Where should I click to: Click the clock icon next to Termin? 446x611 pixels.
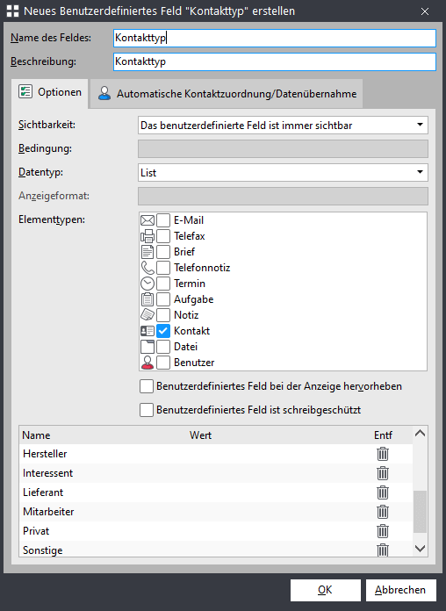[x=147, y=284]
